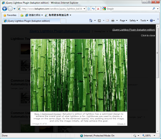Show more toolbar commands chevron
The width and height of the screenshot is (161, 139).
click(x=158, y=19)
